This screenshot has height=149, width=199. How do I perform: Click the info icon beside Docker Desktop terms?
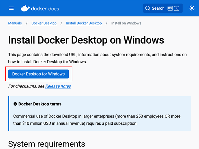tap(15, 104)
